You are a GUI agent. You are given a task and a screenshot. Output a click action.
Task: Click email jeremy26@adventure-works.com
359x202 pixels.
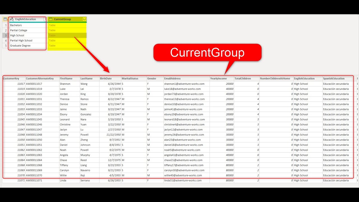point(184,135)
